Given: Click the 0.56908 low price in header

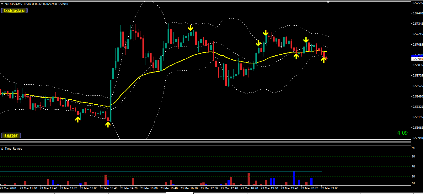Looking at the screenshot, I should pyautogui.click(x=51, y=4).
